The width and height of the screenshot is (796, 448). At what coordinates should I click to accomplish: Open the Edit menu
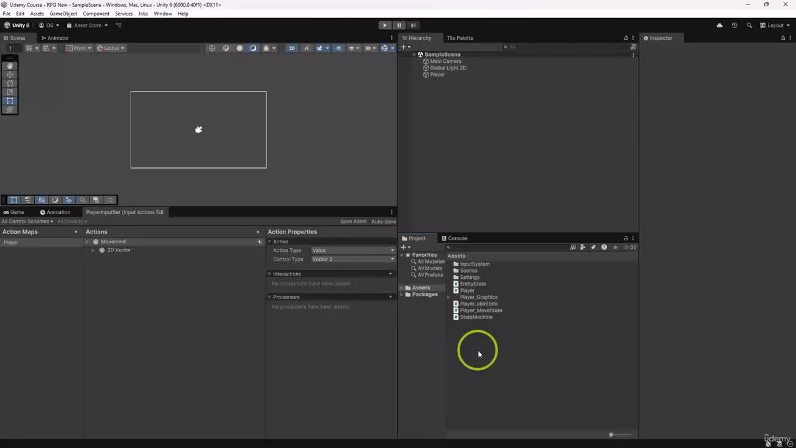[21, 14]
